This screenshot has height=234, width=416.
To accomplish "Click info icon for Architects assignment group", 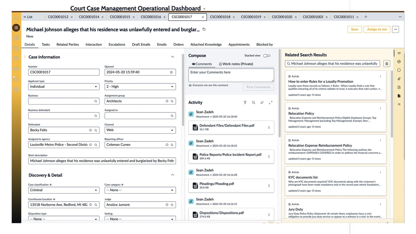I will 167,101.
